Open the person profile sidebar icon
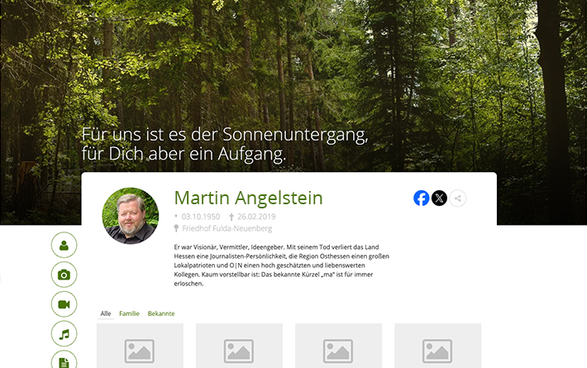Screen dimensions: 587x368 point(64,246)
